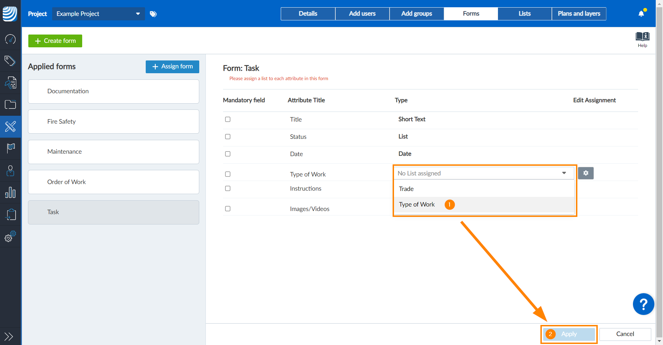Open the Example Project dropdown
This screenshot has width=663, height=345.
coord(98,14)
